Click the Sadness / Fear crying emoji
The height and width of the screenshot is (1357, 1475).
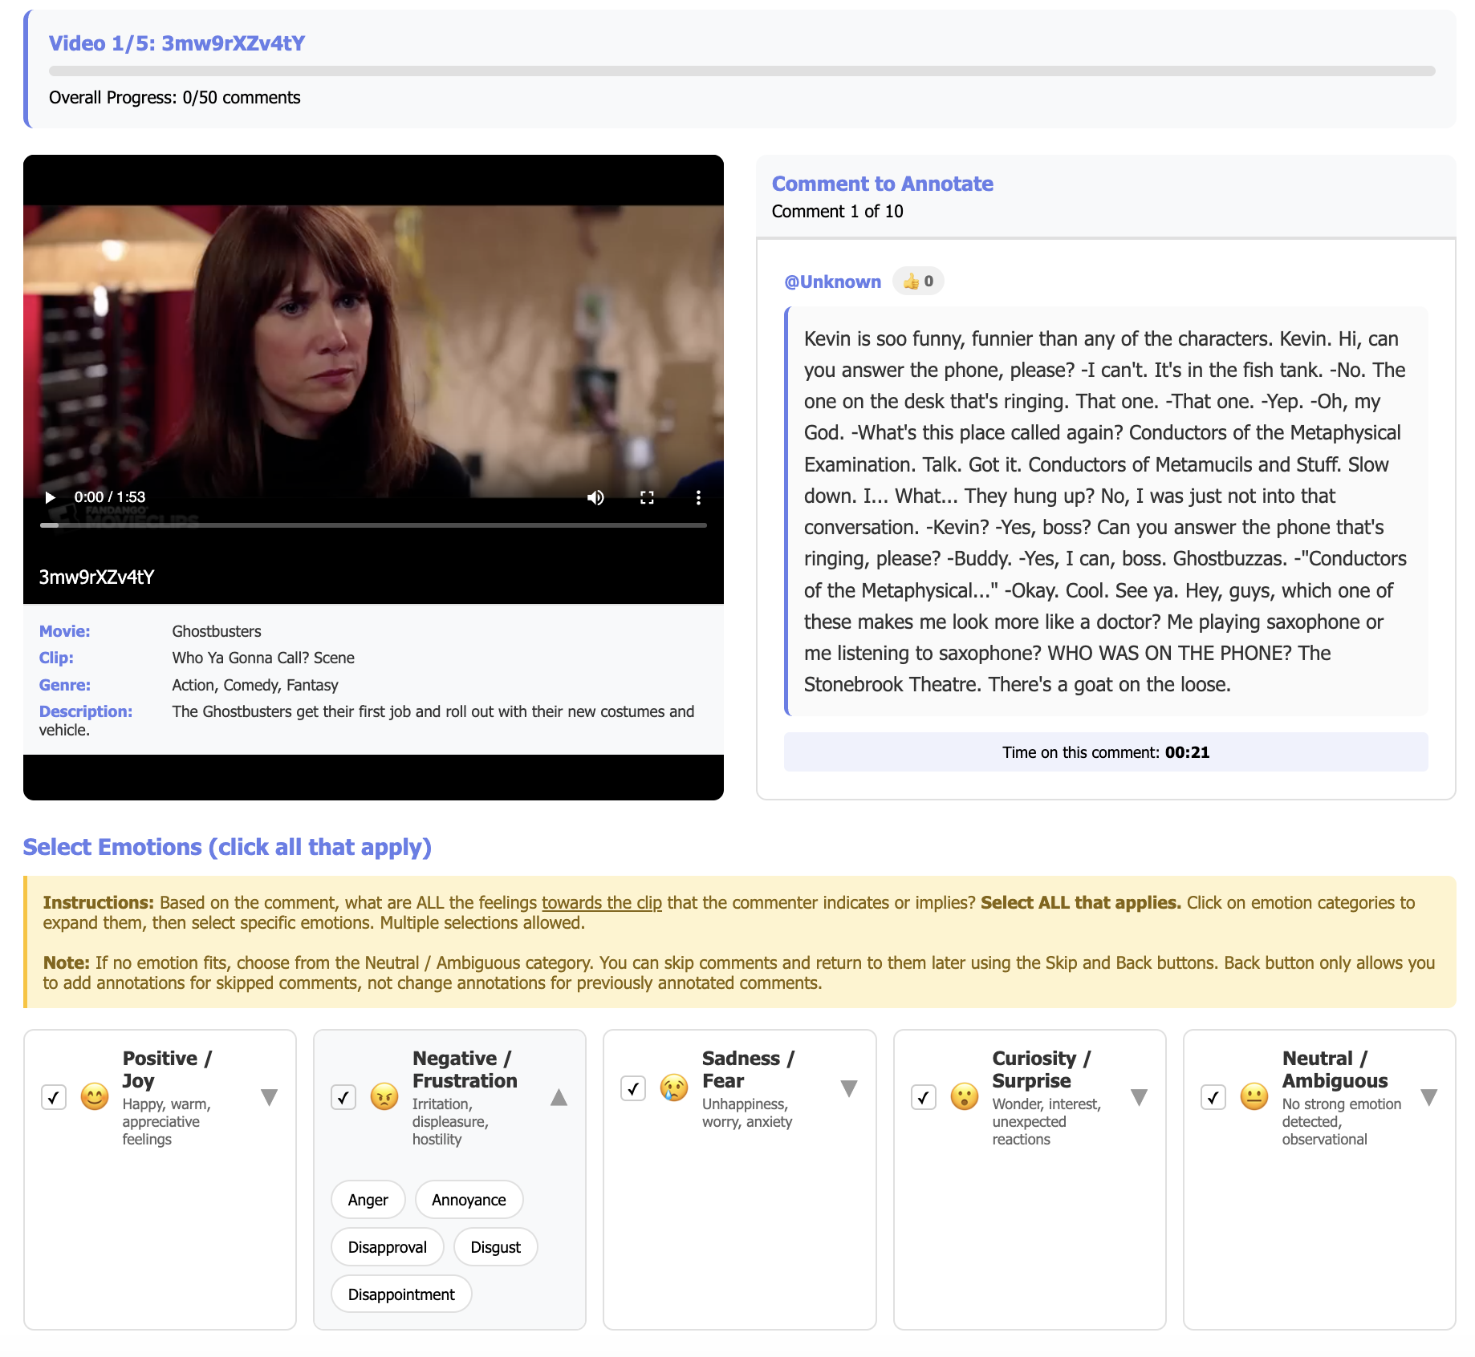674,1088
